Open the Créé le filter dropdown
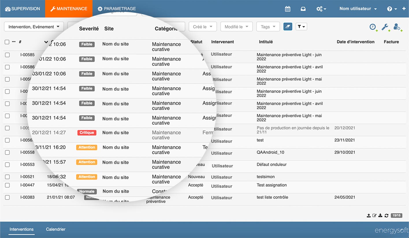 pyautogui.click(x=202, y=27)
